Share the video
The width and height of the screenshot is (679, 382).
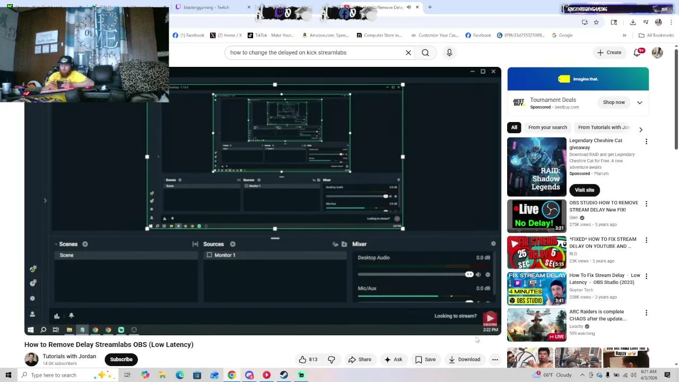click(x=360, y=359)
